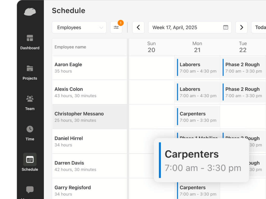Open the Messages chat bubble icon
Image resolution: width=266 pixels, height=199 pixels.
coord(30,190)
